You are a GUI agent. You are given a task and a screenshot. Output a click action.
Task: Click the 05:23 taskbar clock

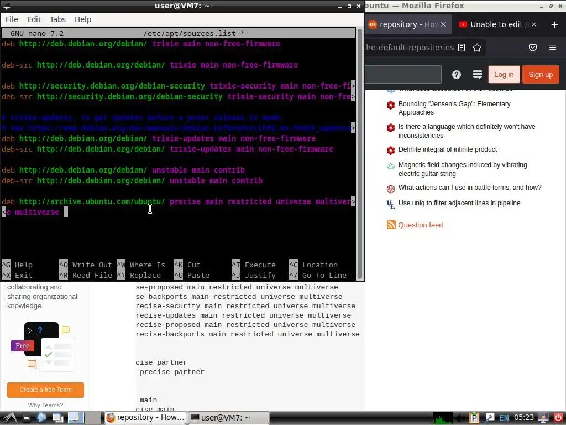pyautogui.click(x=524, y=418)
